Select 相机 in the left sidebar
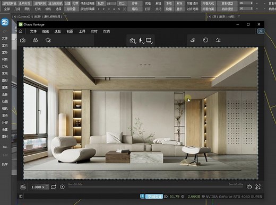This screenshot has height=205, width=276. pos(5,109)
